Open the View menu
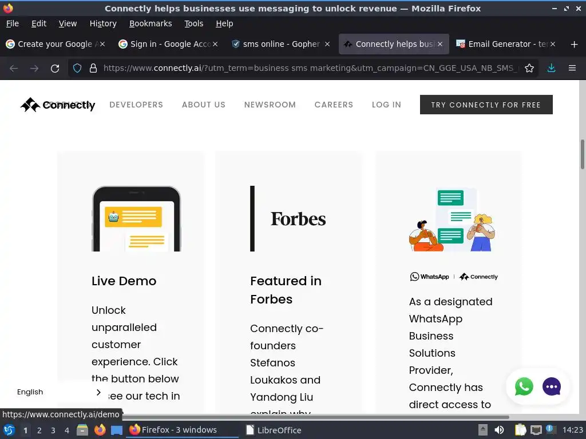586x439 pixels. [68, 23]
